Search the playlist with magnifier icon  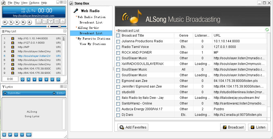(x=58, y=79)
